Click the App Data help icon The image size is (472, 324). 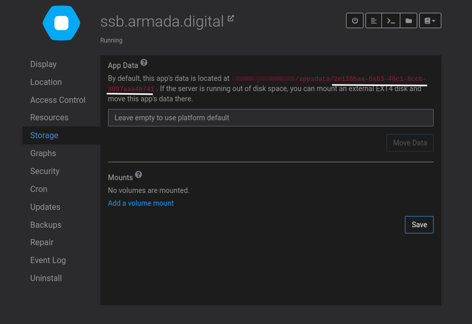click(144, 62)
